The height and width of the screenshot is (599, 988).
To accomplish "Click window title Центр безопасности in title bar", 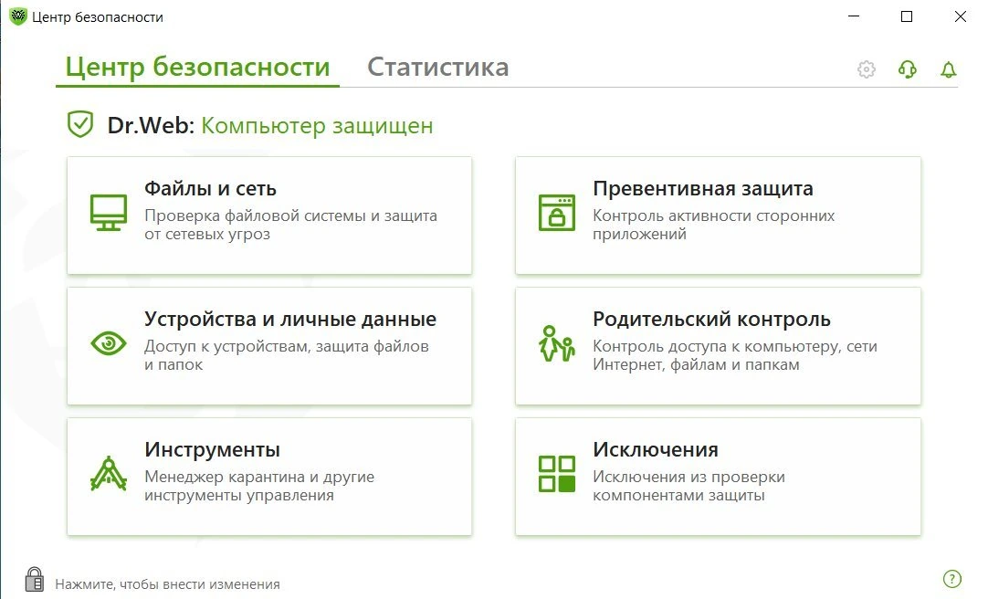I will [x=98, y=17].
